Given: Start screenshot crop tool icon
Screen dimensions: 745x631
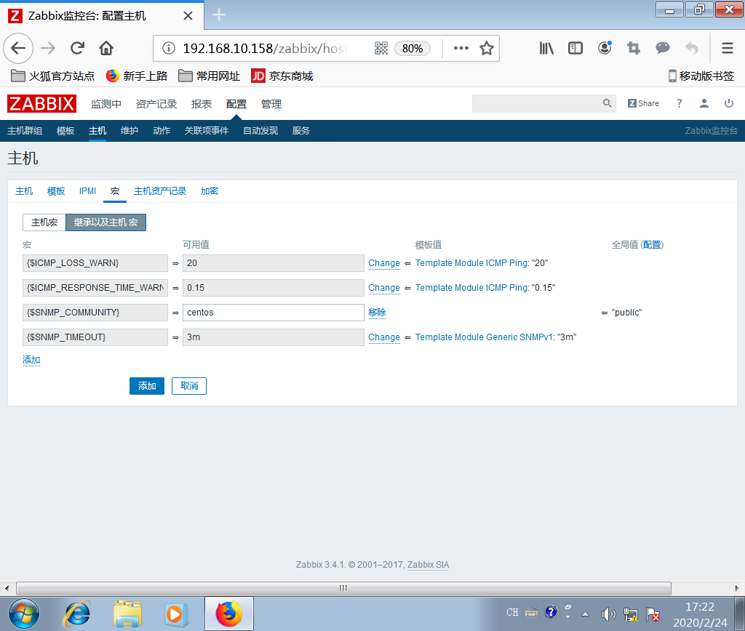Looking at the screenshot, I should click(x=634, y=48).
